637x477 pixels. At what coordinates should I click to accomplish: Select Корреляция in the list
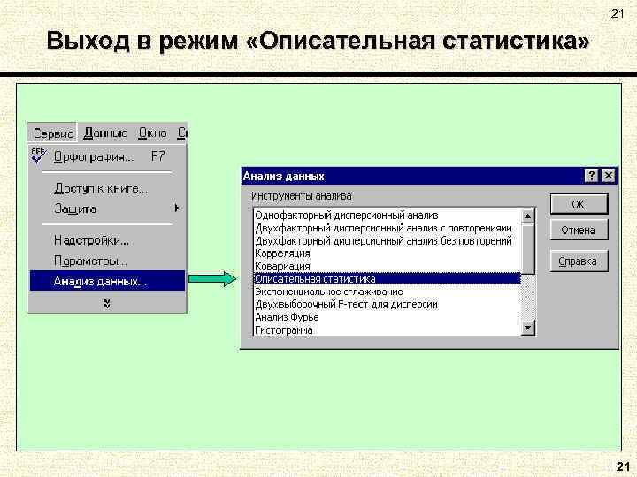tap(387, 254)
